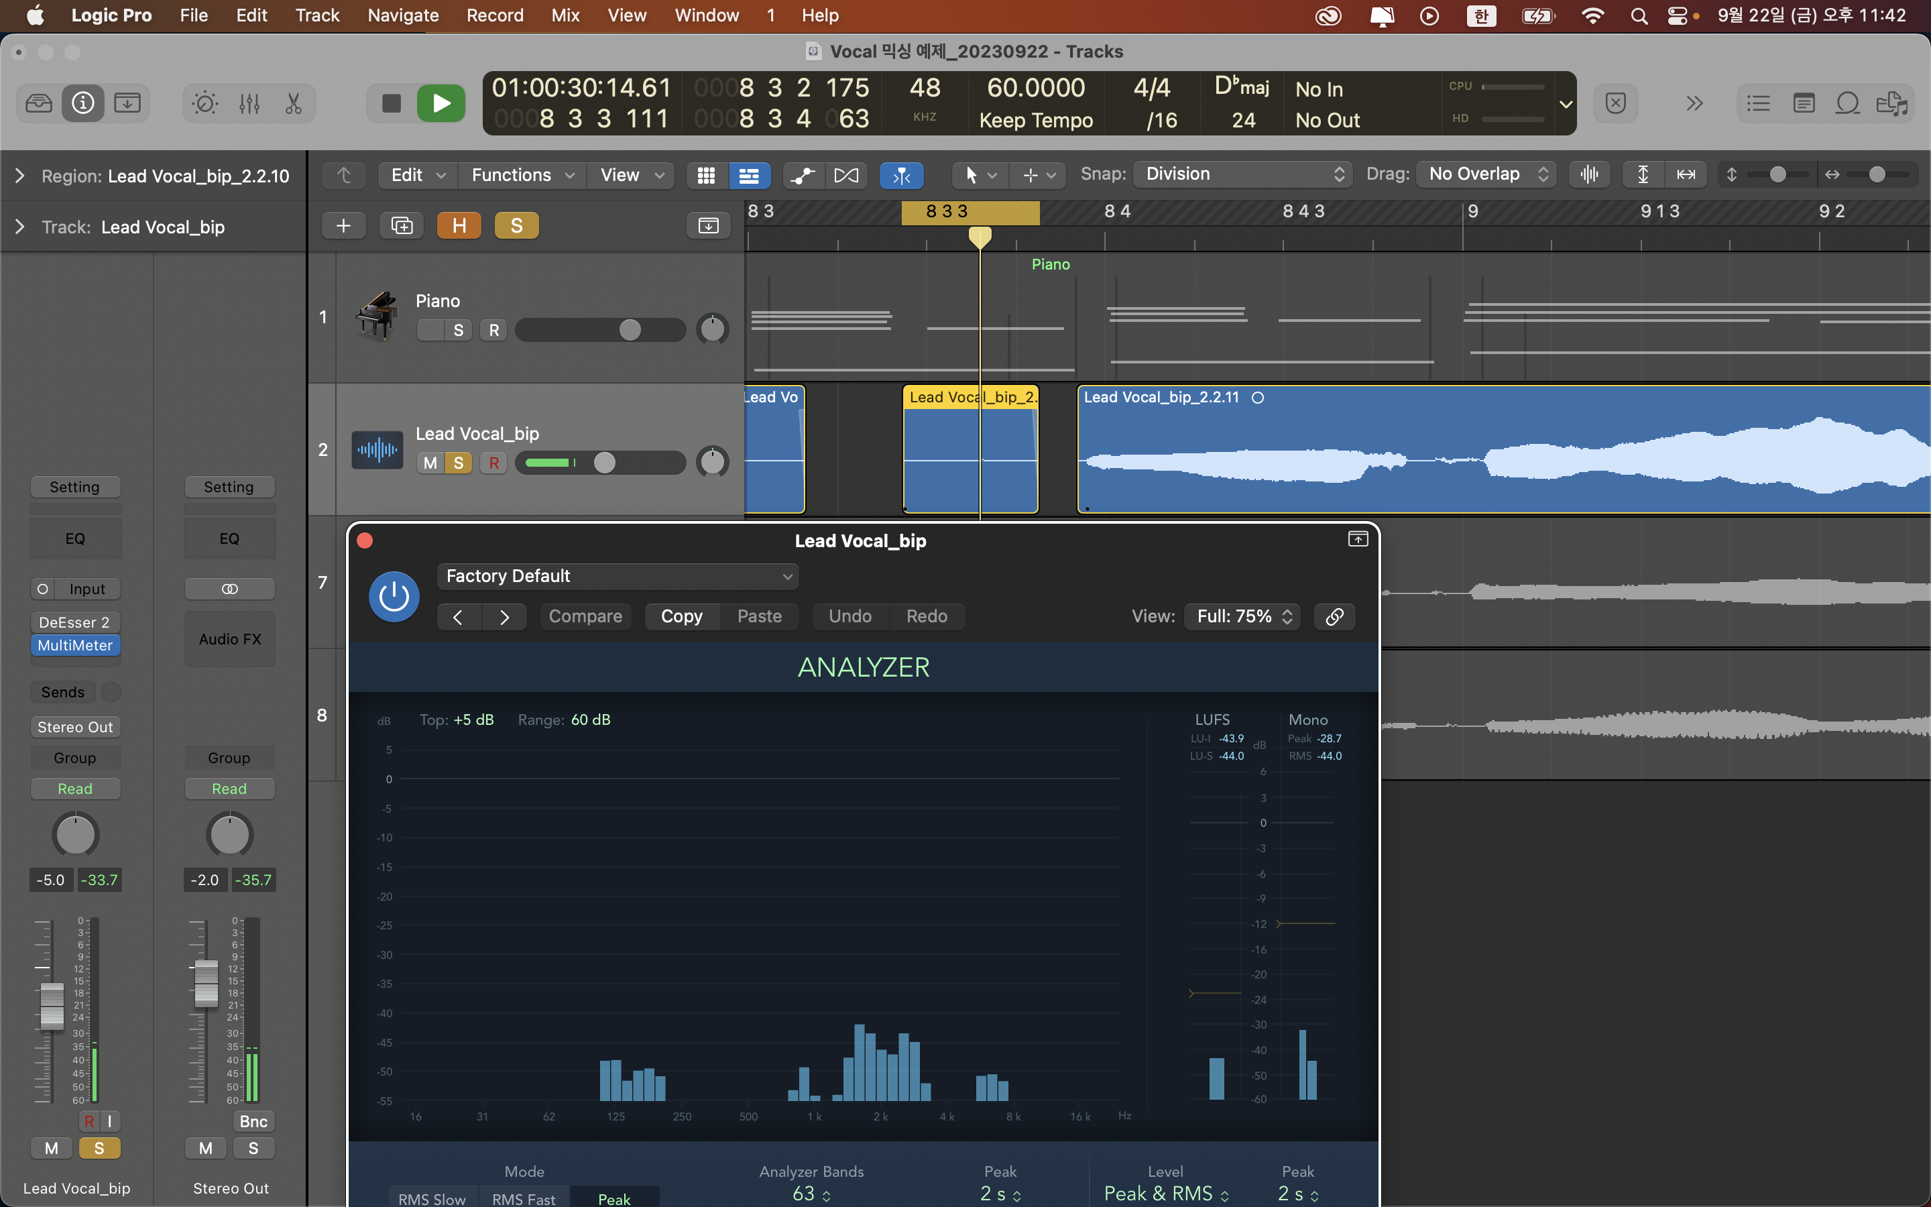Open the Edit dropdown in Tracks area

(418, 175)
